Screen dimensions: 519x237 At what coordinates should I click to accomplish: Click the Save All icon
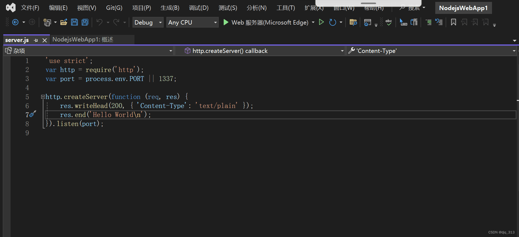click(85, 22)
